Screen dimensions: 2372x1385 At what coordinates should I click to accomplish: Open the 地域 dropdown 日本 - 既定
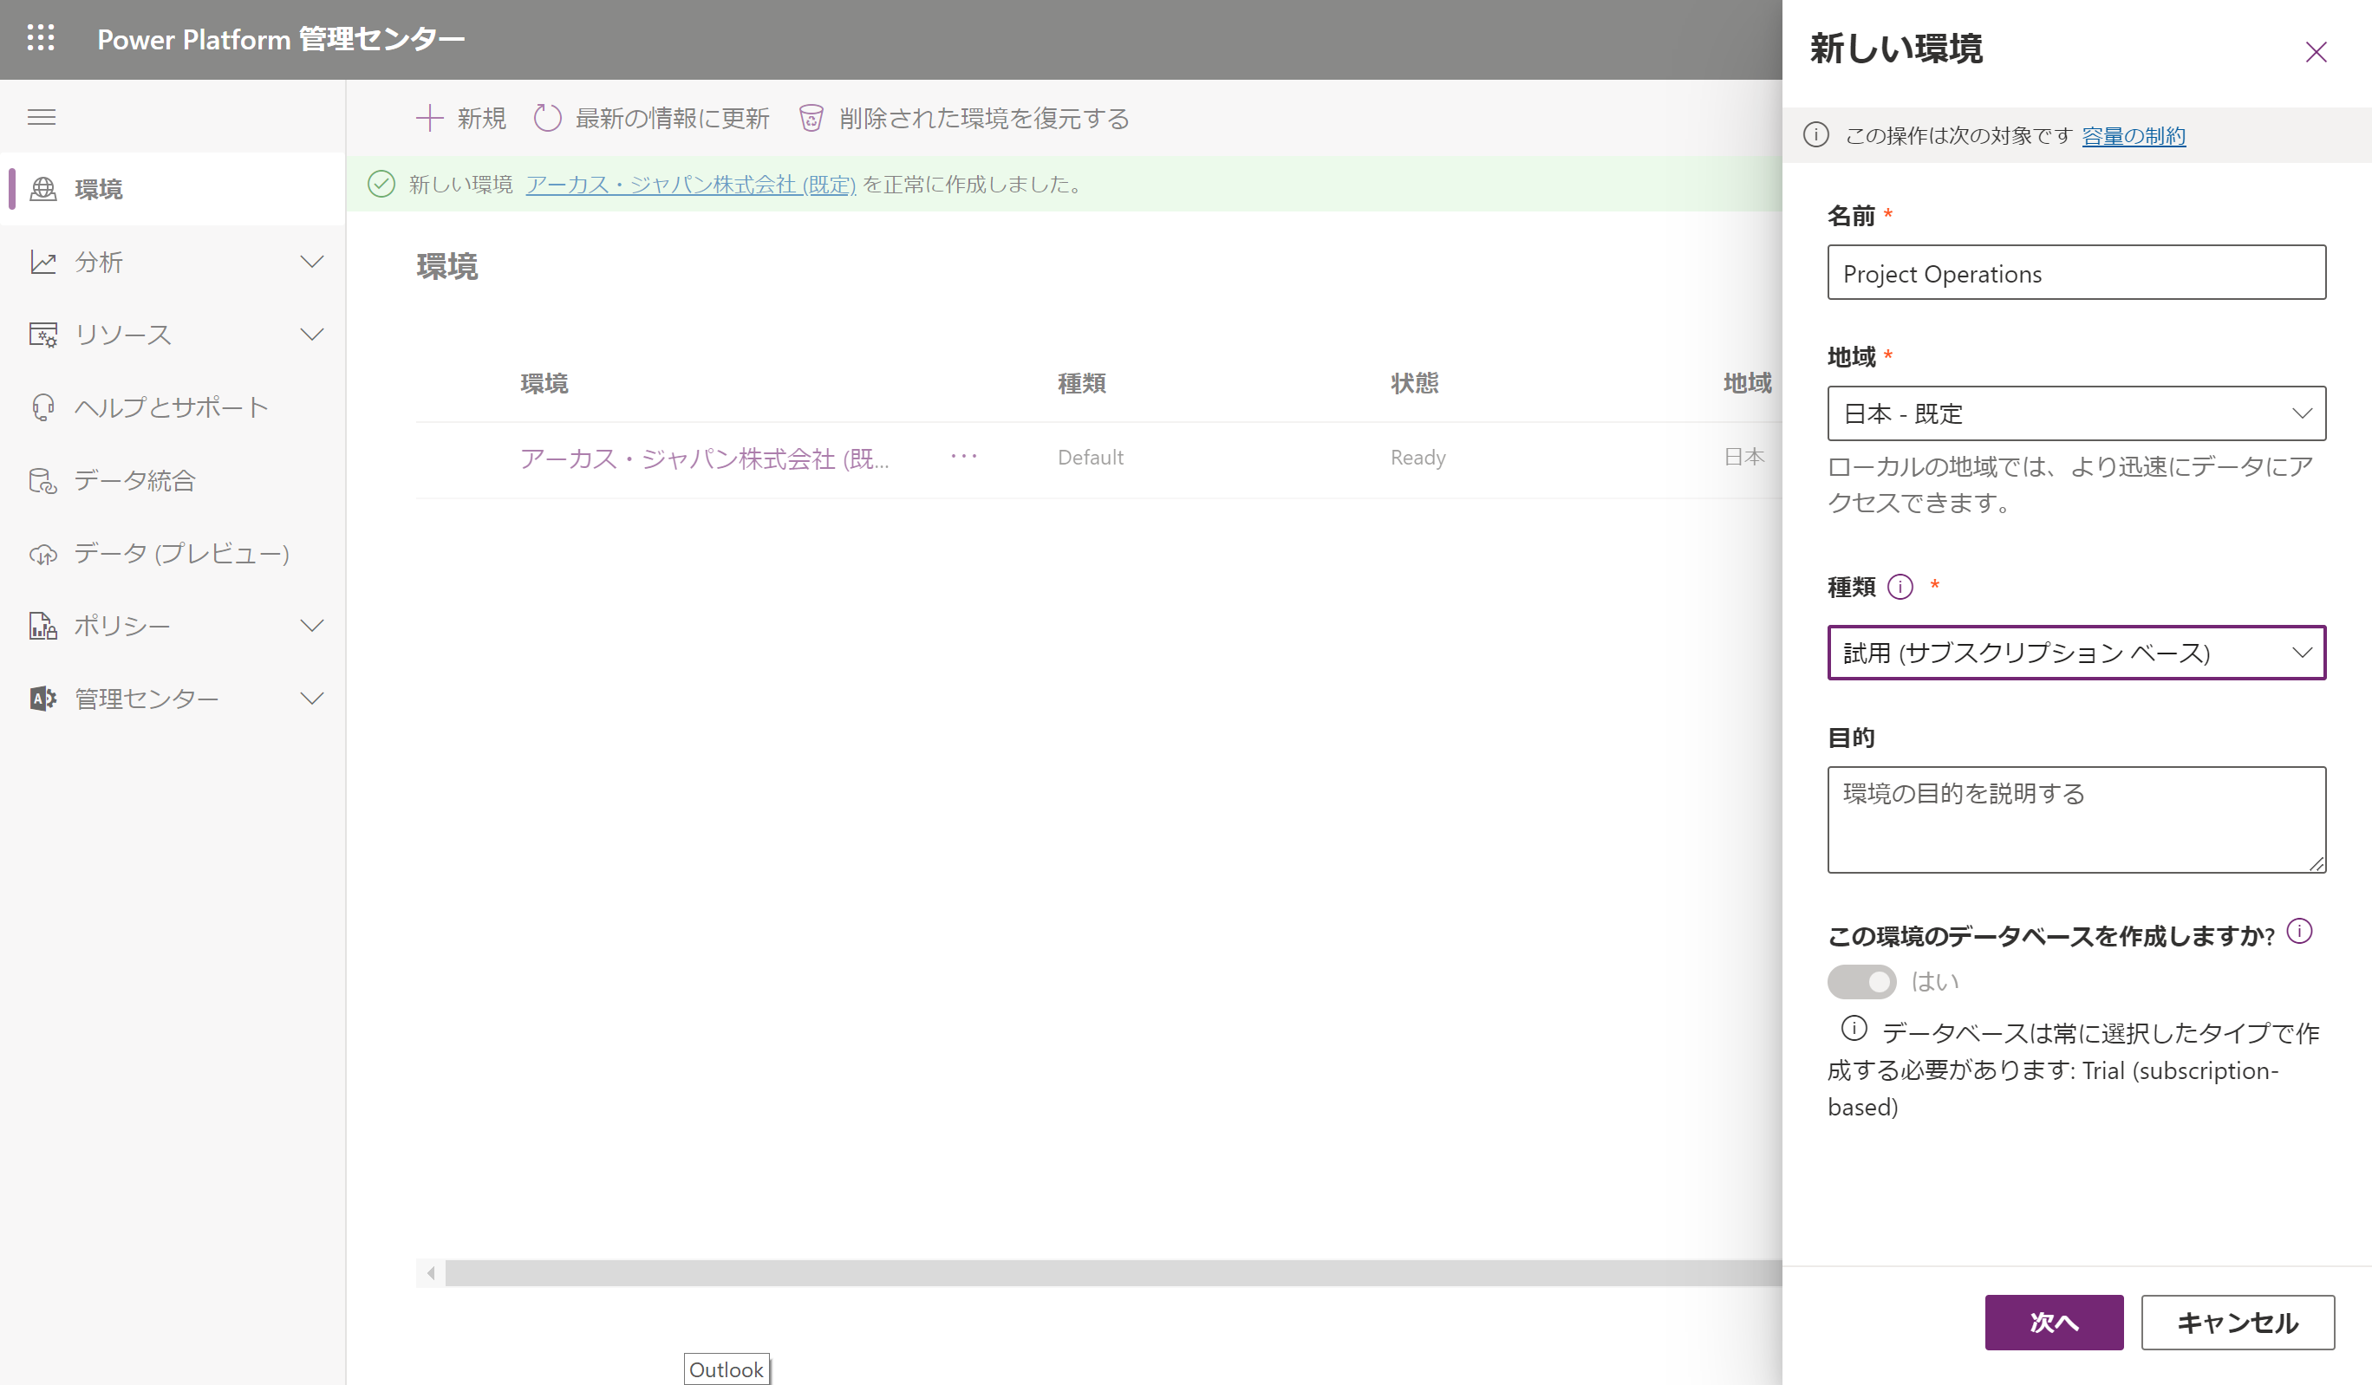tap(2076, 413)
